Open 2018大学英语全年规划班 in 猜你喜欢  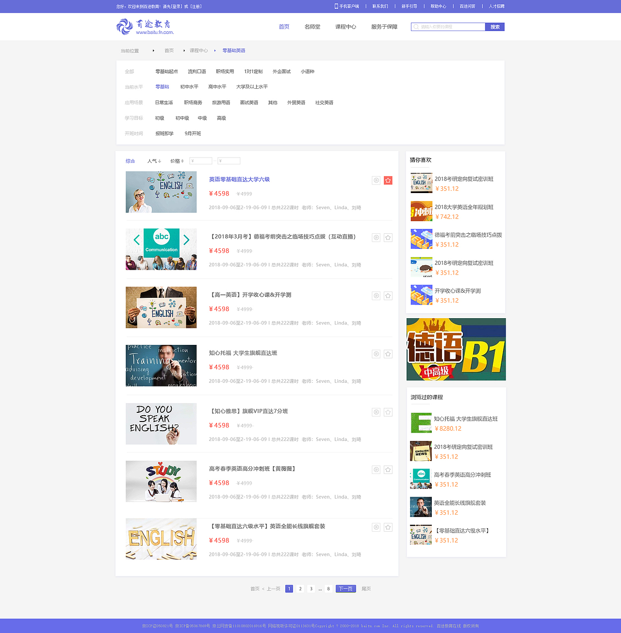pos(464,207)
